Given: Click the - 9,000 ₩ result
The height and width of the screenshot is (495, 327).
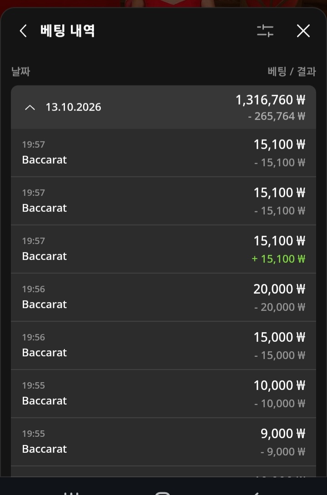Looking at the screenshot, I should tap(283, 452).
